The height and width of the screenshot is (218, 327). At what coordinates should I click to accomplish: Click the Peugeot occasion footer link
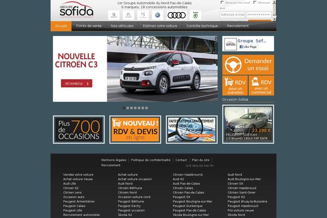pyautogui.click(x=131, y=210)
